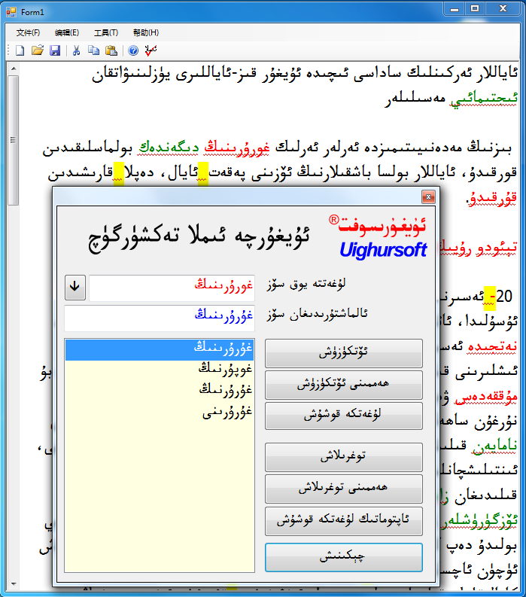Screen dimensions: 526x597
Task: Click the blue Help question mark icon
Action: tap(133, 50)
